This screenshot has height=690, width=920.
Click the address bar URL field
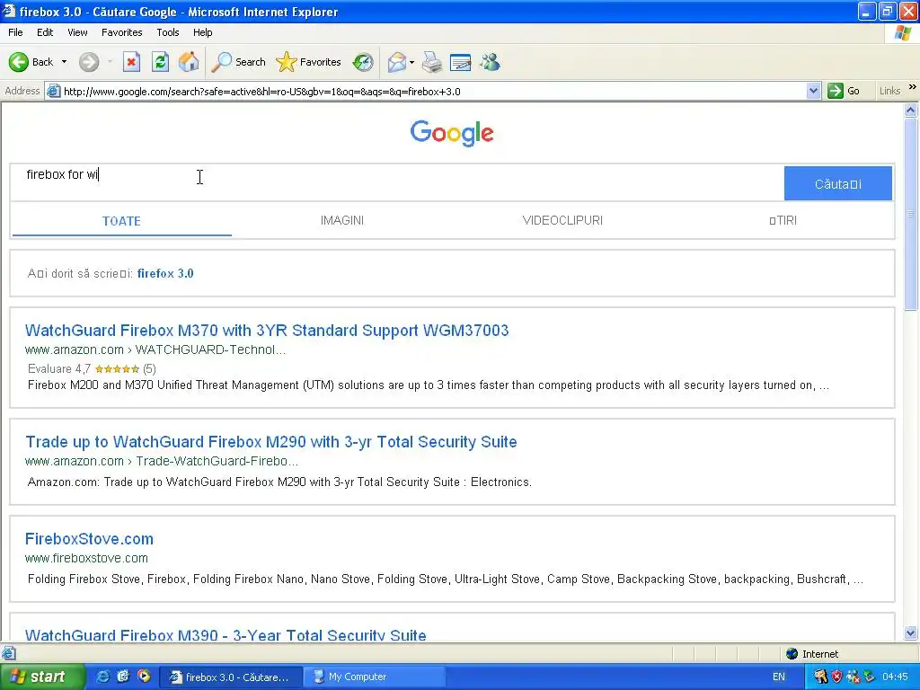click(433, 92)
